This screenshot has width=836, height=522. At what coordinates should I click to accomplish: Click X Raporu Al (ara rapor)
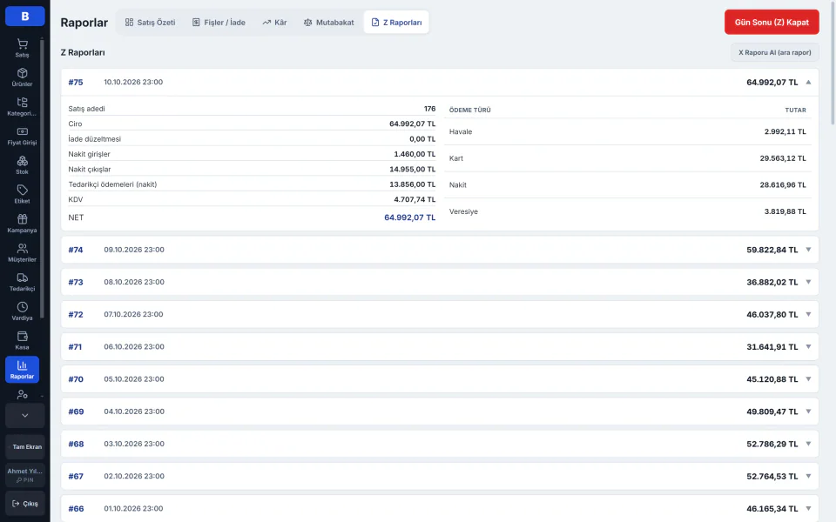(775, 53)
